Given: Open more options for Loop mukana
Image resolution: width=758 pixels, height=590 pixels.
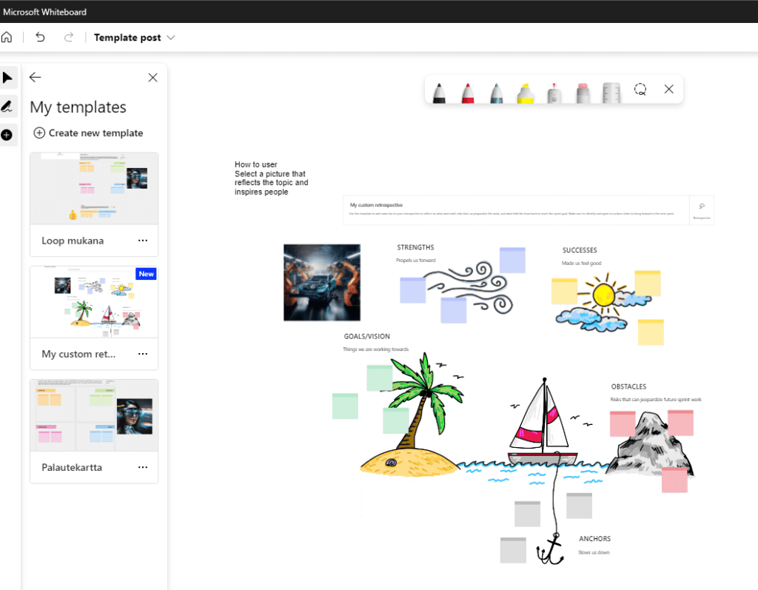Looking at the screenshot, I should (143, 241).
